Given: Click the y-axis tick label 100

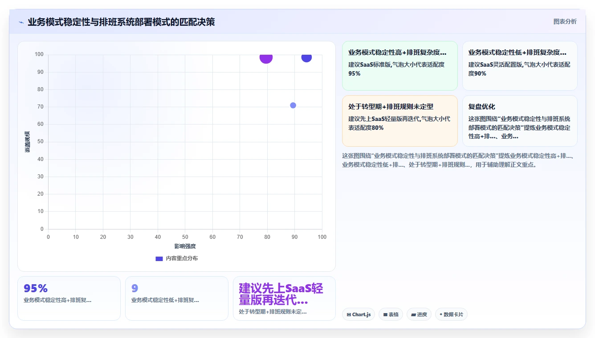Looking at the screenshot, I should (x=39, y=55).
